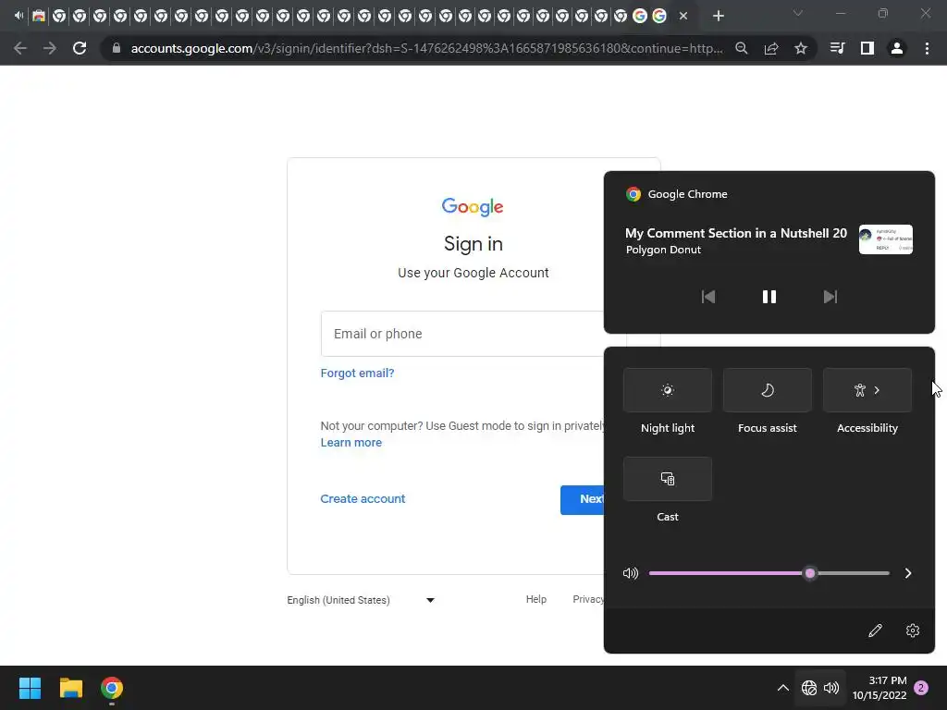The image size is (947, 710).
Task: Open the zoom magnifier in address bar
Action: click(x=742, y=48)
